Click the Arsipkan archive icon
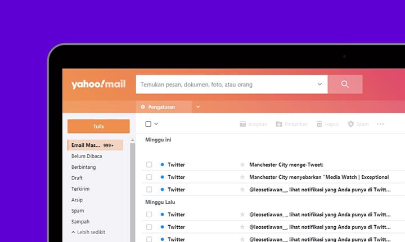 (243, 124)
